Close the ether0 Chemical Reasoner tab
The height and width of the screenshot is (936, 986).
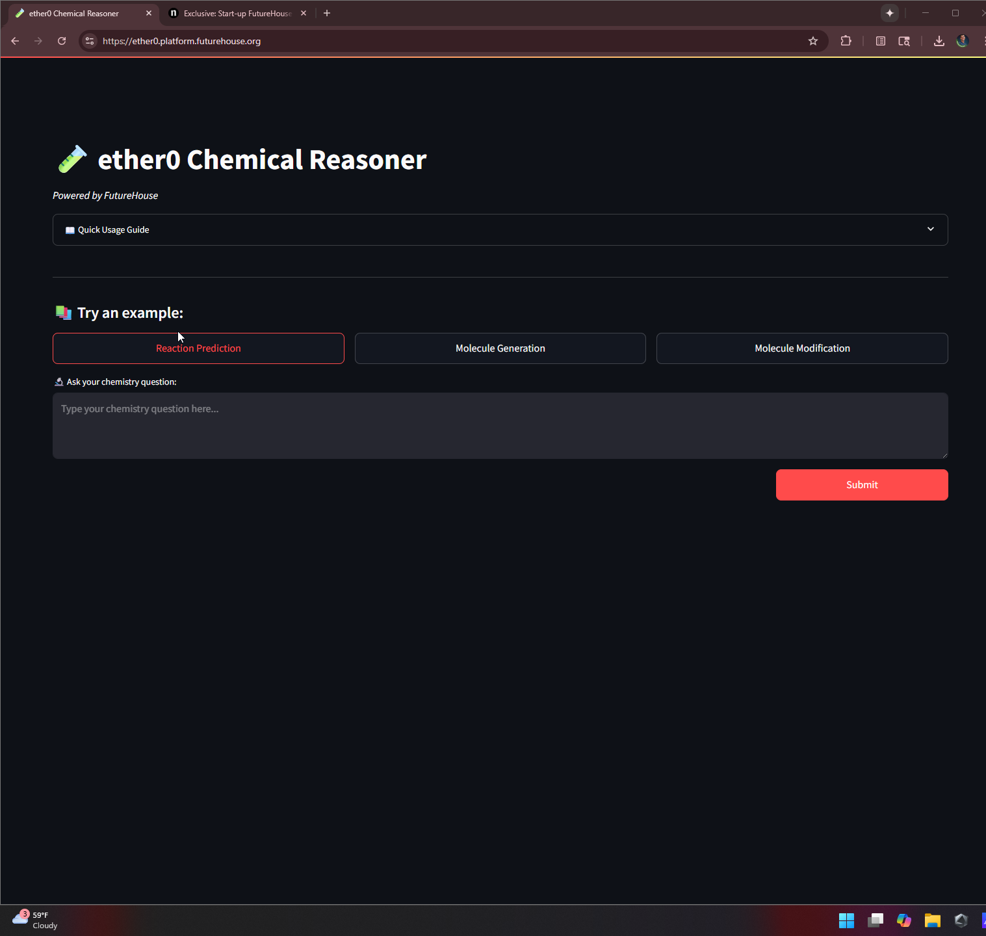pyautogui.click(x=149, y=13)
